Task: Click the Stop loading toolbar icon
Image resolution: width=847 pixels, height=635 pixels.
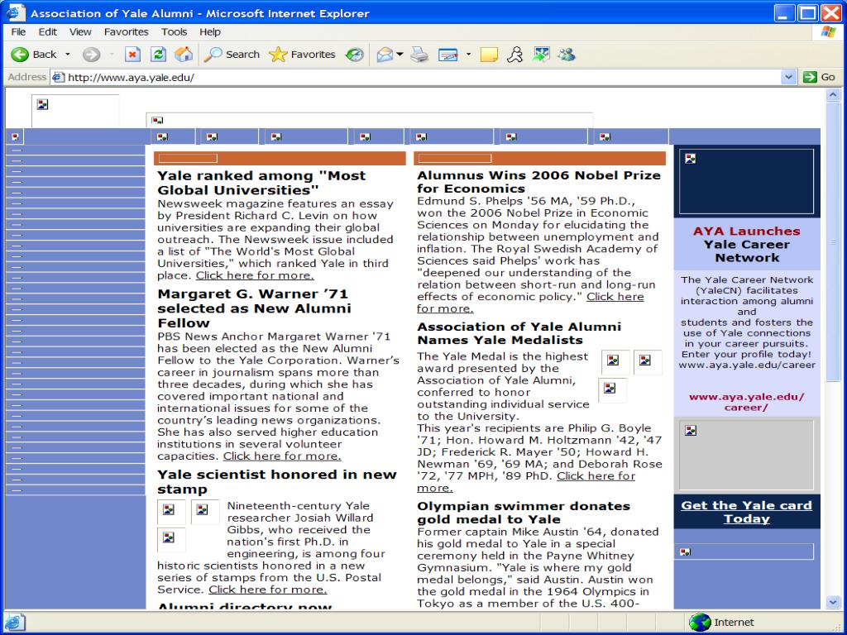Action: pyautogui.click(x=132, y=55)
